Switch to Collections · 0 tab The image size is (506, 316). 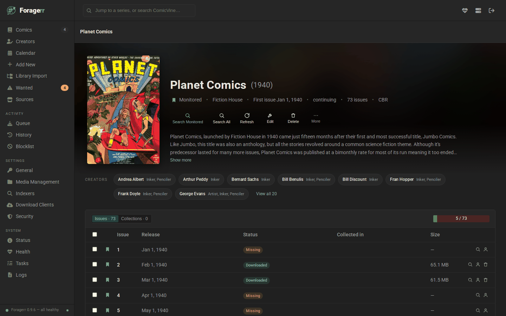135,219
